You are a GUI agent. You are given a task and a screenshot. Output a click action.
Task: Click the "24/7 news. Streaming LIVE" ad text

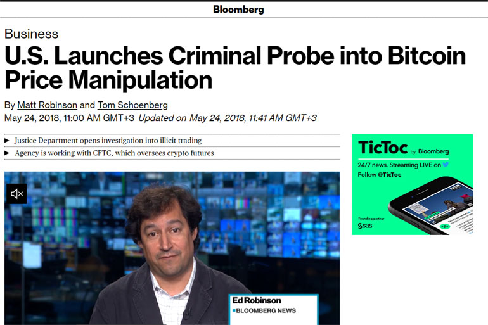[x=399, y=165]
